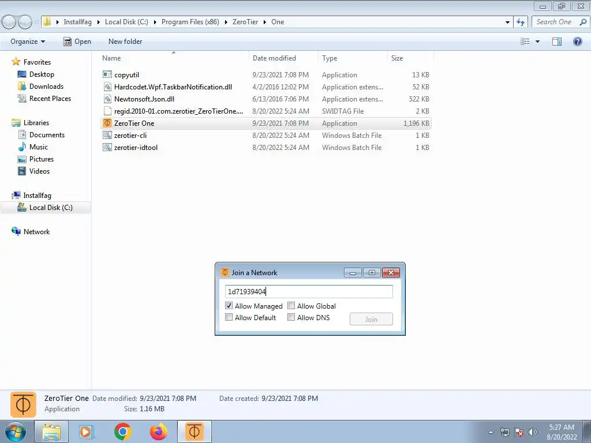Screen dimensions: 591x443
Task: Expand arrow after Program Files (x86) breadcrumb
Action: coord(226,22)
